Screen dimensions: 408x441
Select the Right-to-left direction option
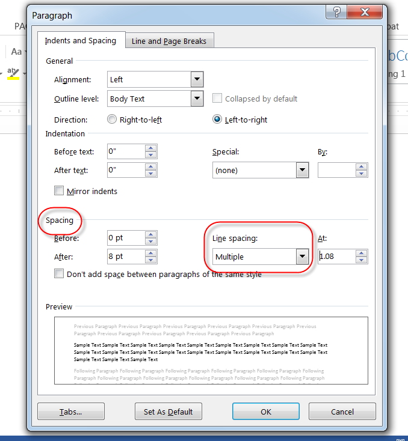tap(112, 119)
